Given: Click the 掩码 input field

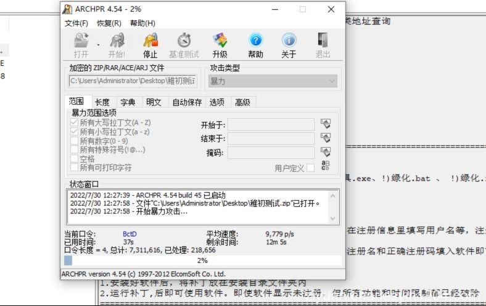Looking at the screenshot, I should click(271, 153).
